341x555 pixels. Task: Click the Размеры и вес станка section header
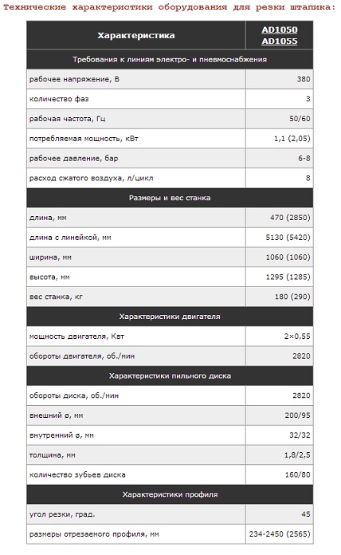170,198
